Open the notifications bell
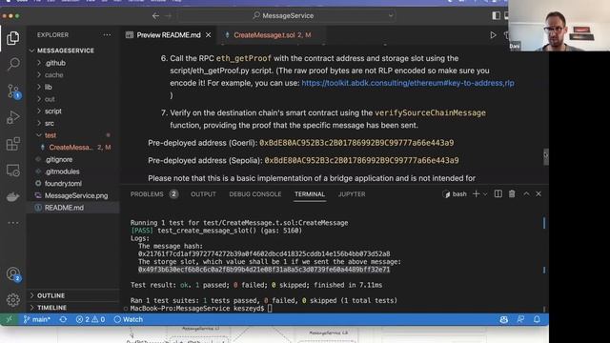 (537, 319)
